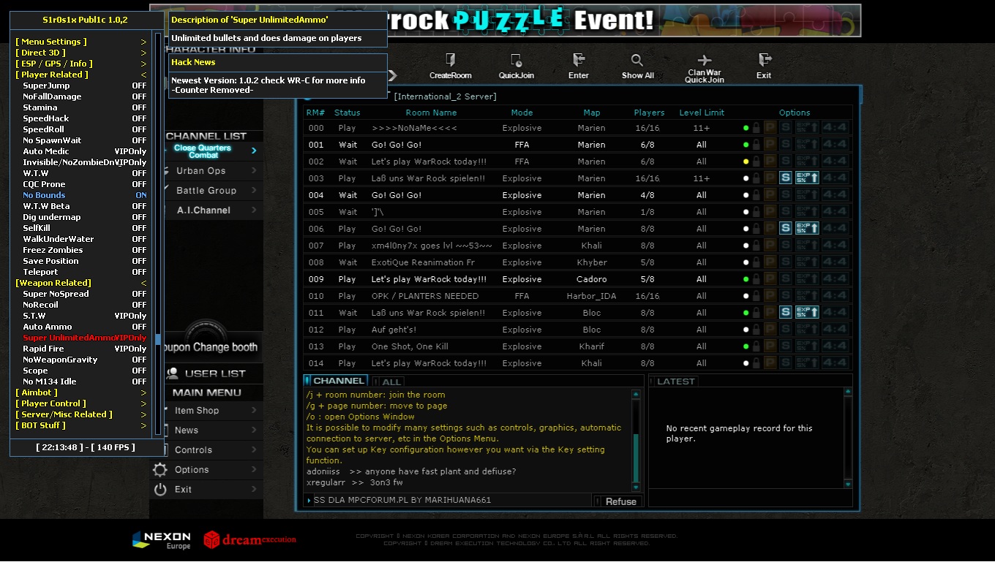
Task: Turn on the Stamina option
Action: [84, 107]
